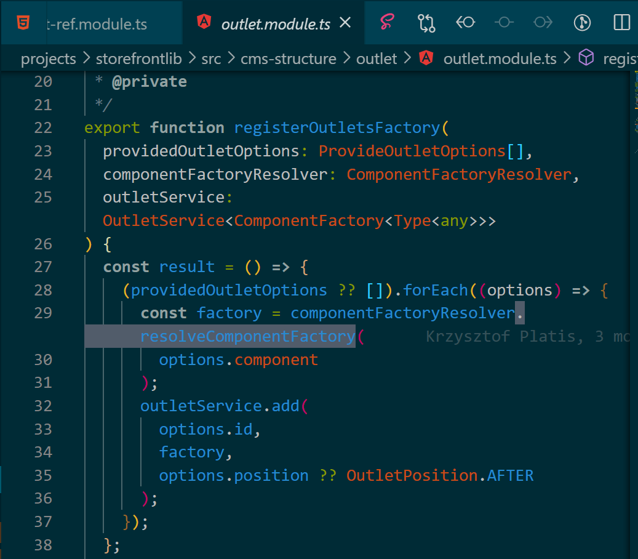The image size is (638, 559).
Task: Click options.position on line 35
Action: (234, 475)
